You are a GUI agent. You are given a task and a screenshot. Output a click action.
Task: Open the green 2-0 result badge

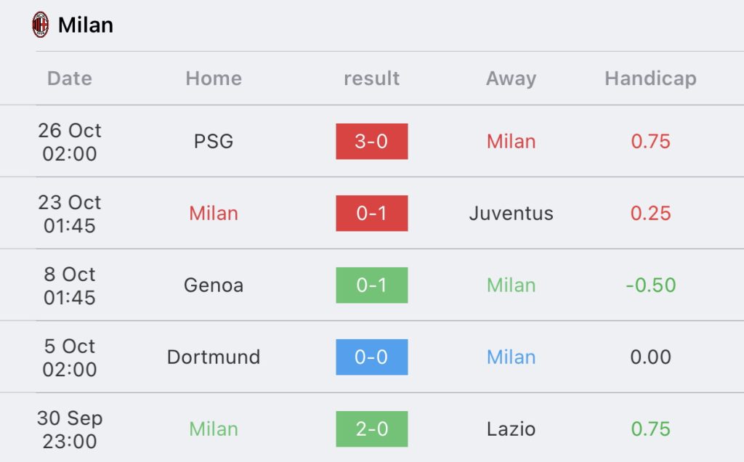(371, 429)
